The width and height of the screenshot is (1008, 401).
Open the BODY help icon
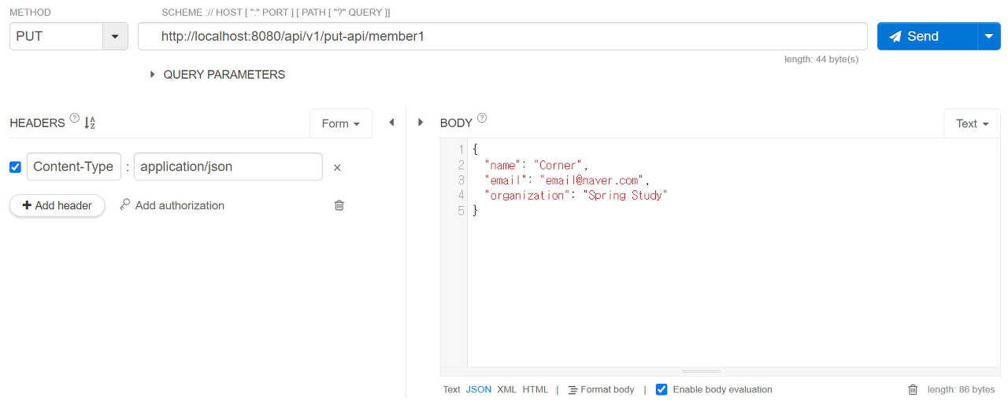(482, 119)
